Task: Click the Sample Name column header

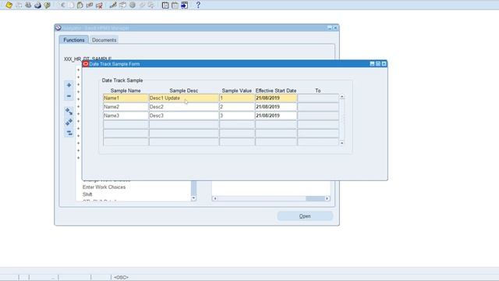Action: coord(126,91)
